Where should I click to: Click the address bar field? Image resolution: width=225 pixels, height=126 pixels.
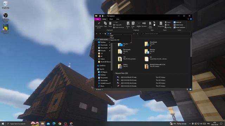pyautogui.click(x=120, y=34)
